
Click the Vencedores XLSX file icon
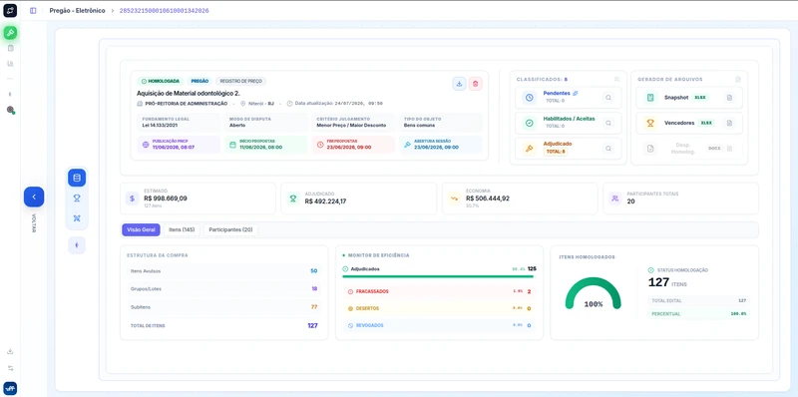(729, 123)
